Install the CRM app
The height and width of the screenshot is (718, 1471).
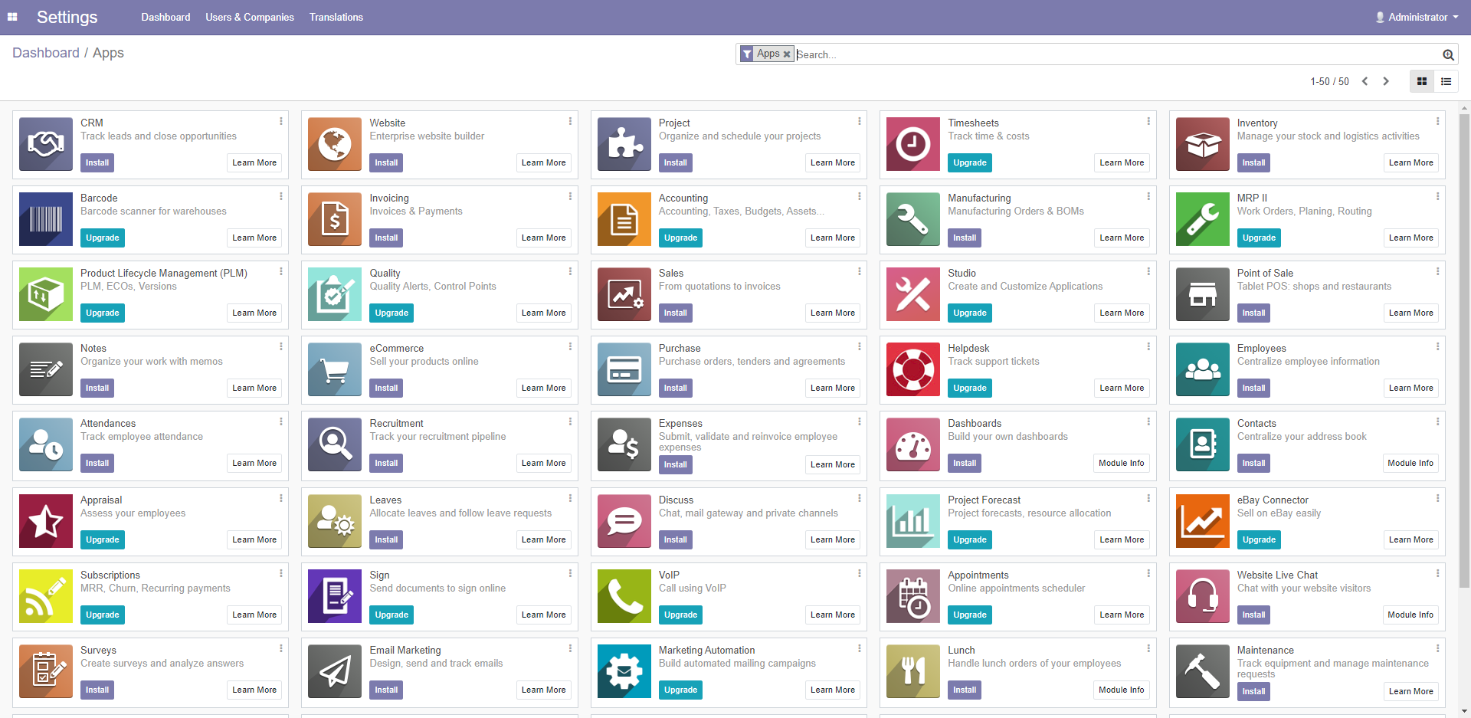pos(97,162)
